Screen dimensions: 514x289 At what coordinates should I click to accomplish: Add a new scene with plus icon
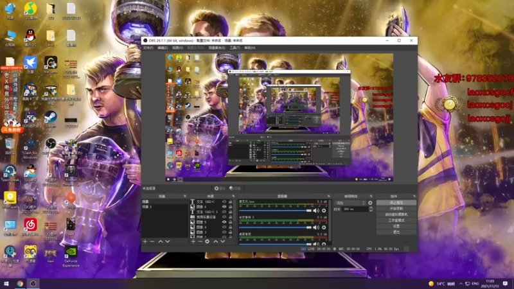click(x=145, y=241)
